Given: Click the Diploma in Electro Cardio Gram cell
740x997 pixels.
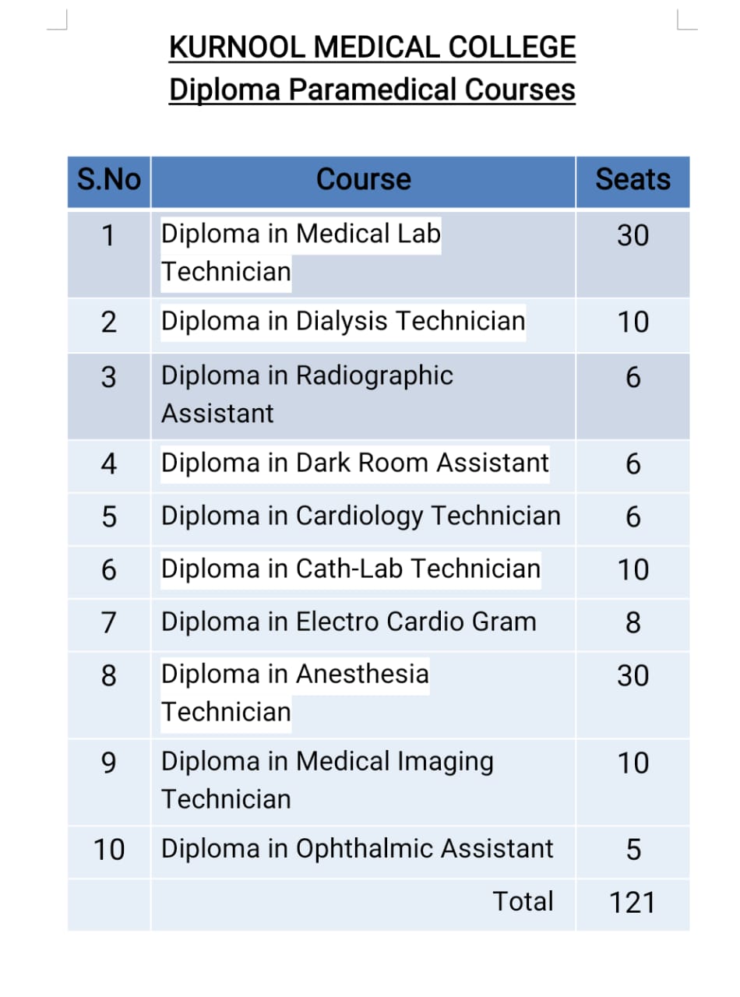Looking at the screenshot, I should click(x=348, y=622).
